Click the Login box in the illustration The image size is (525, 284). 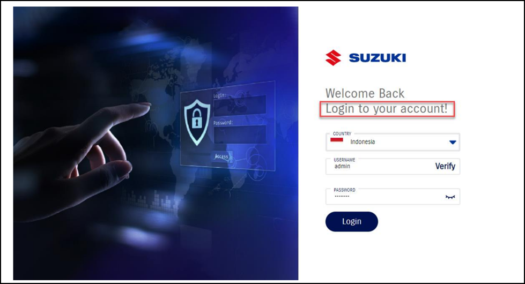tap(240, 105)
